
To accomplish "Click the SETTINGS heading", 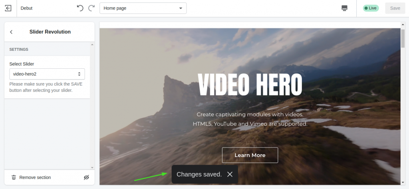I will [19, 49].
